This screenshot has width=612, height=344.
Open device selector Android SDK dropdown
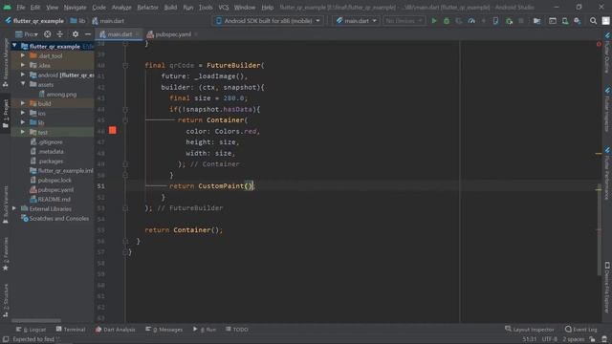[268, 21]
